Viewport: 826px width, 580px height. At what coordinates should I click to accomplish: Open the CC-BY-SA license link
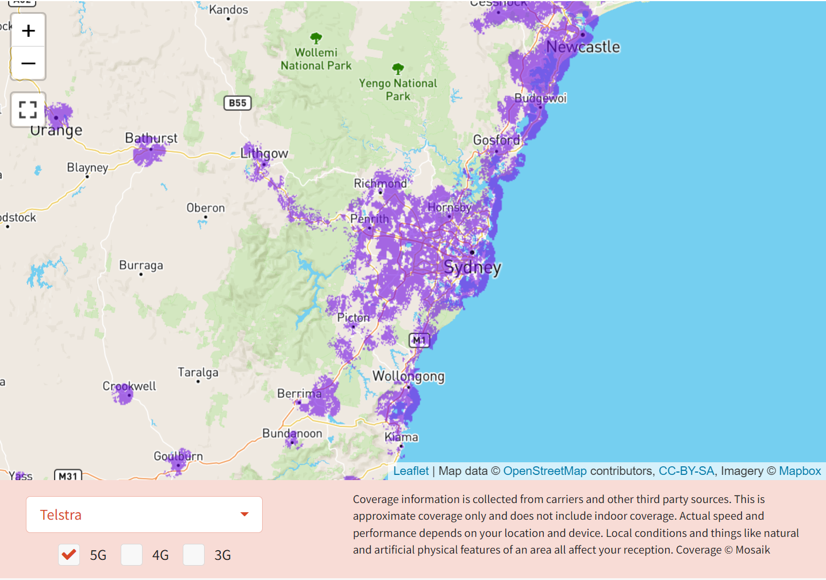(x=686, y=471)
